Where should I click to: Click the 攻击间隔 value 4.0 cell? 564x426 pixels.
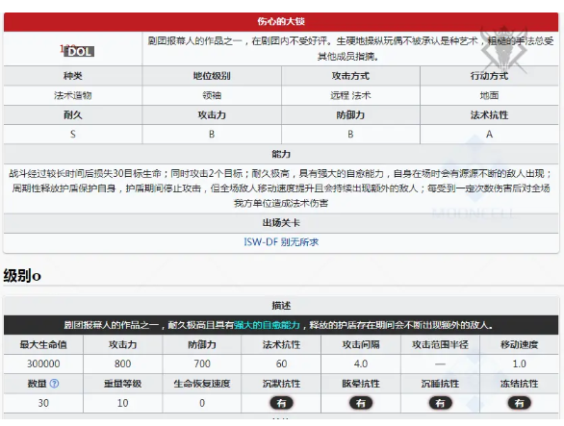pyautogui.click(x=361, y=363)
